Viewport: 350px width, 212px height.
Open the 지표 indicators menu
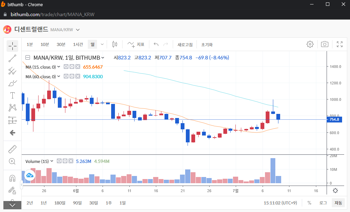coord(136,45)
